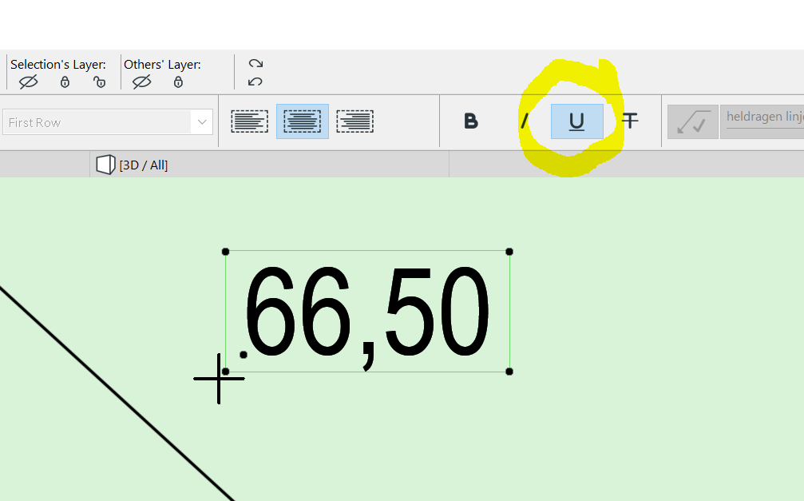Lock the Selection's Layer
804x501 pixels.
coord(65,82)
